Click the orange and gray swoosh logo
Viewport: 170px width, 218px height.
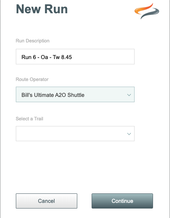(147, 11)
